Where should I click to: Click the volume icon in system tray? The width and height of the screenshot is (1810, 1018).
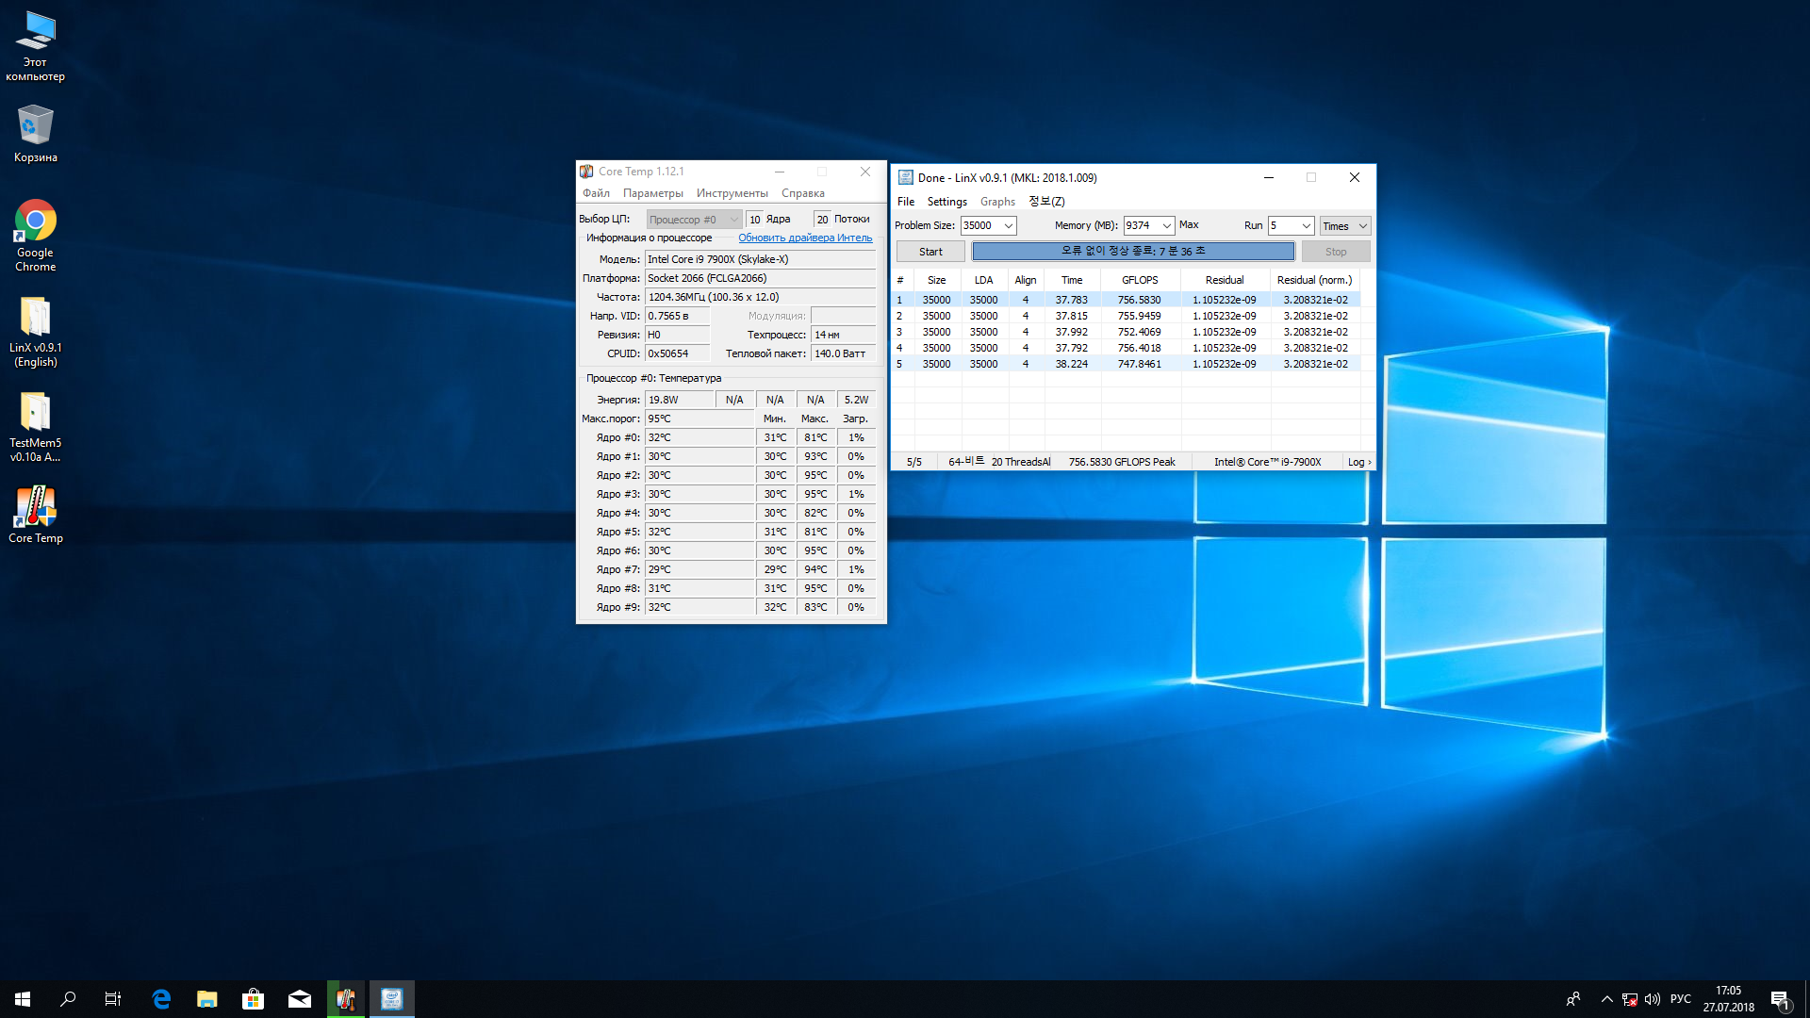point(1652,999)
